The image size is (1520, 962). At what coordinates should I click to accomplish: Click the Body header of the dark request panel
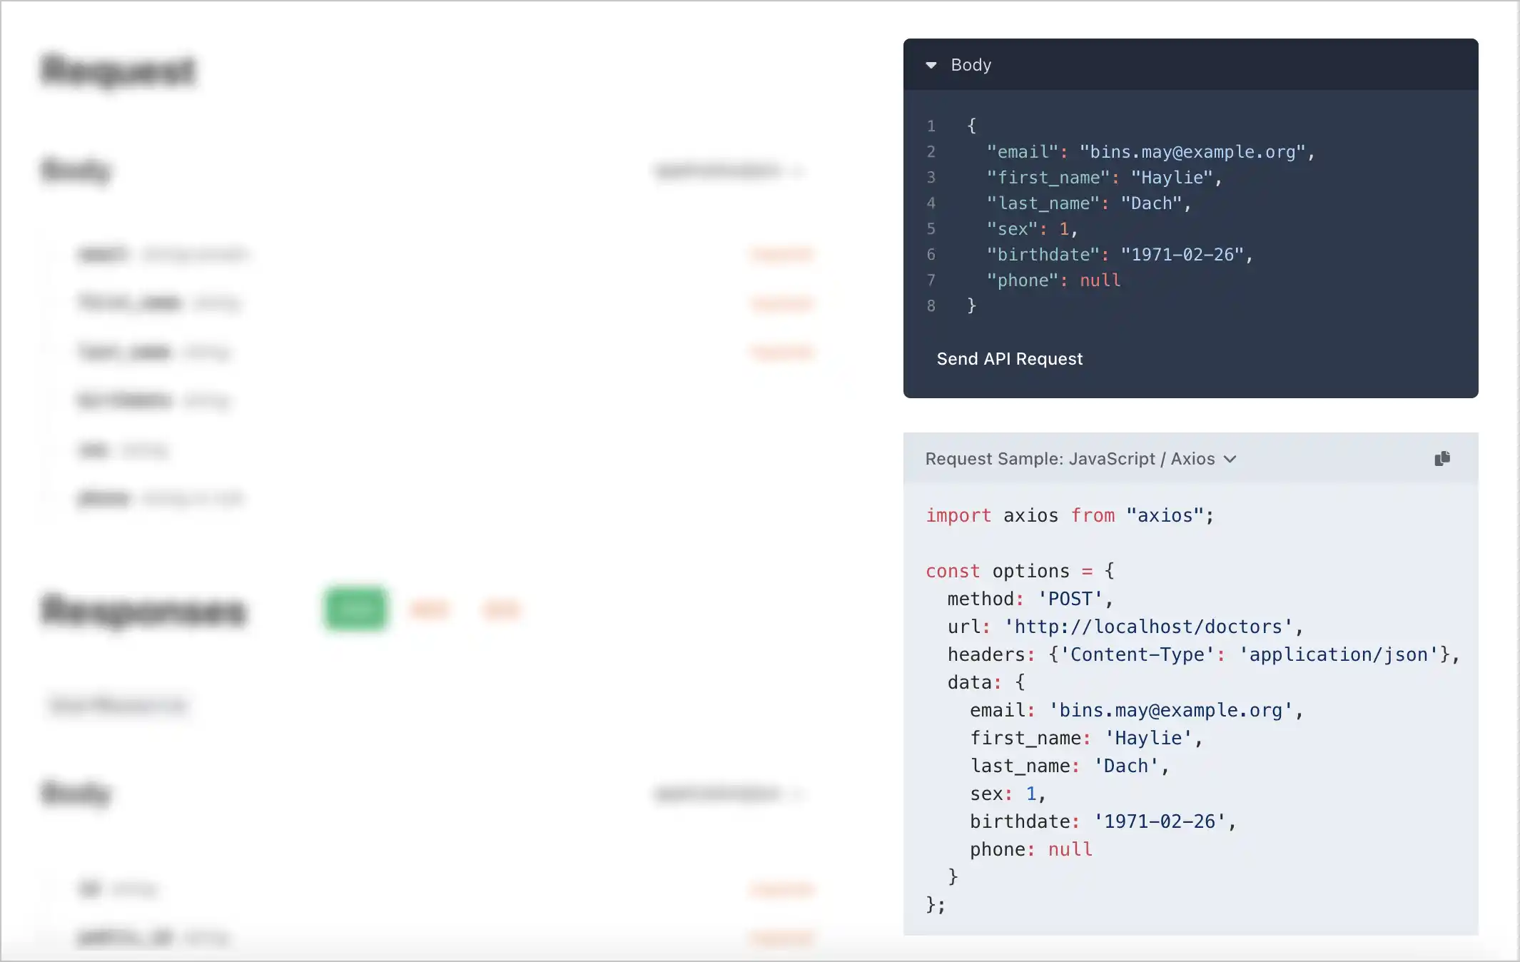970,65
